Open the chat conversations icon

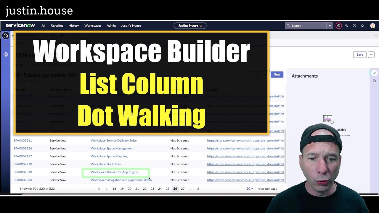coord(346,26)
